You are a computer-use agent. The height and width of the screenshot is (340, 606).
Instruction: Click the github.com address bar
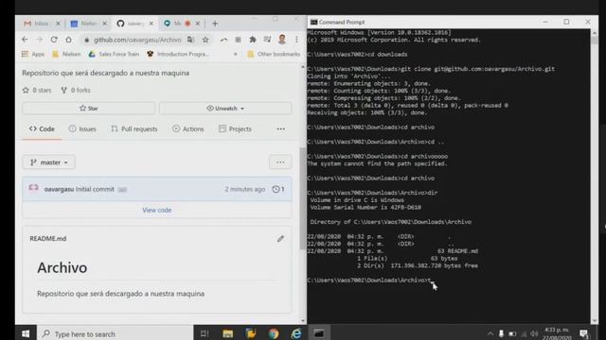(136, 40)
